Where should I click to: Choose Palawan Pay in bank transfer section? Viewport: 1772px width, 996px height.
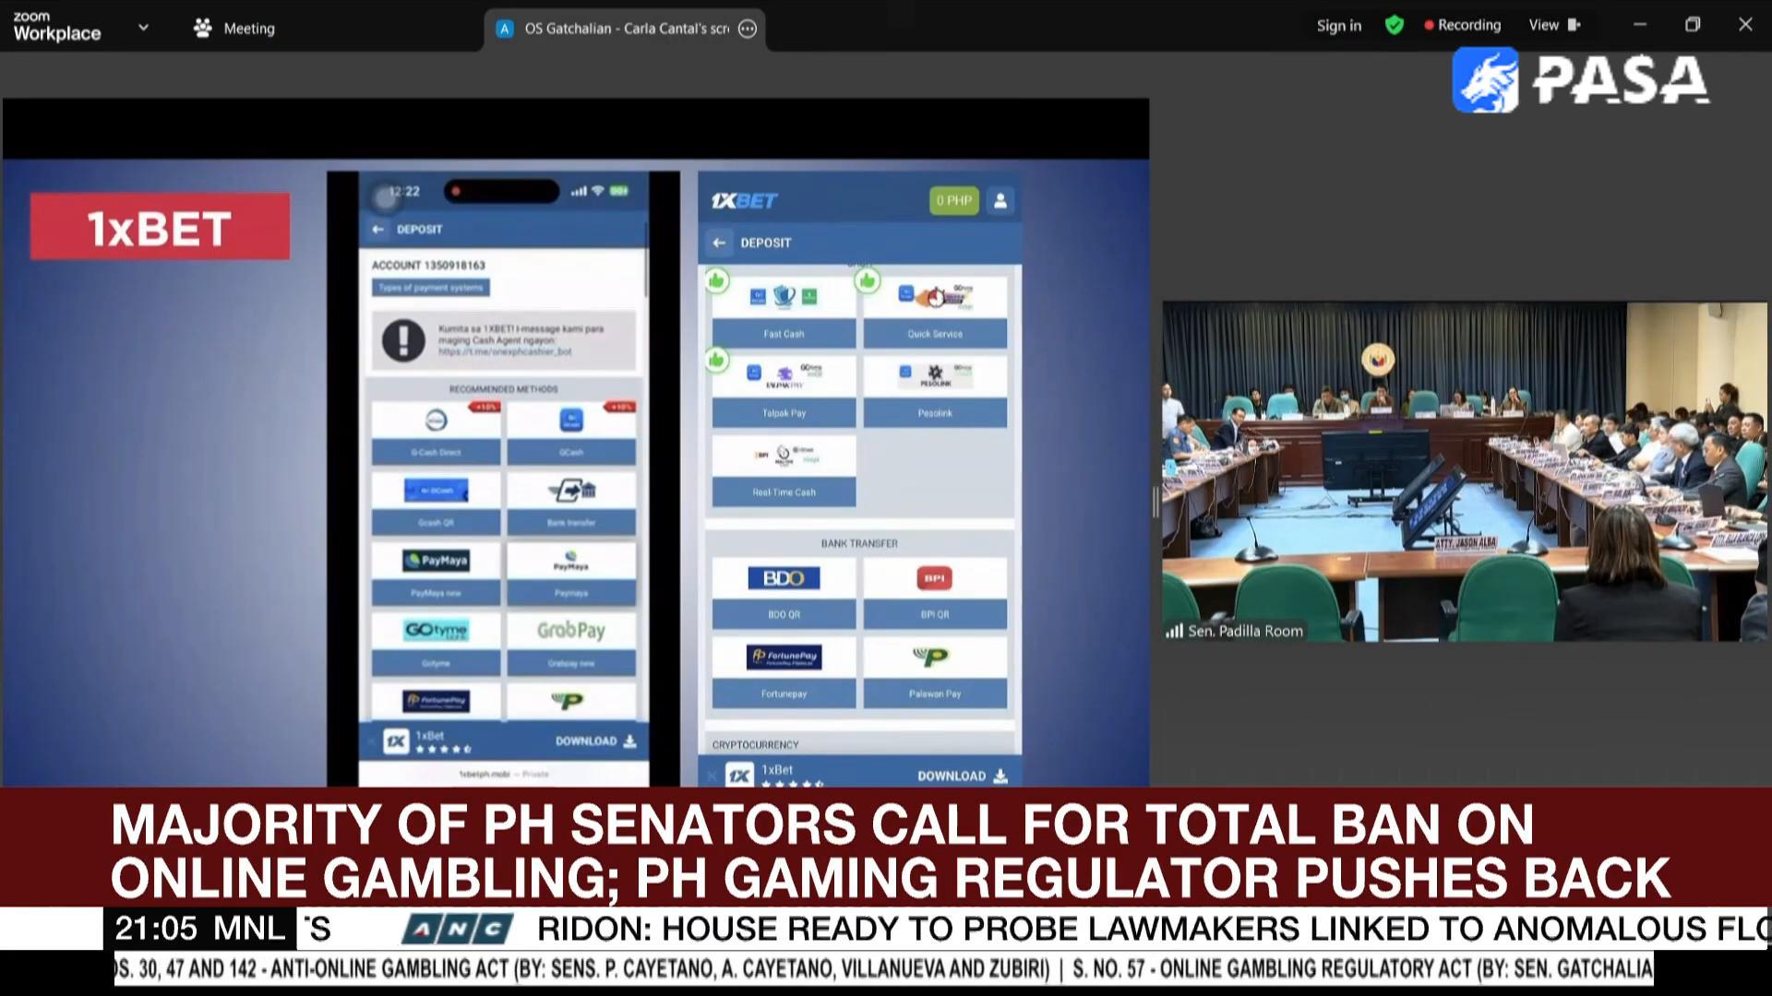pyautogui.click(x=935, y=672)
